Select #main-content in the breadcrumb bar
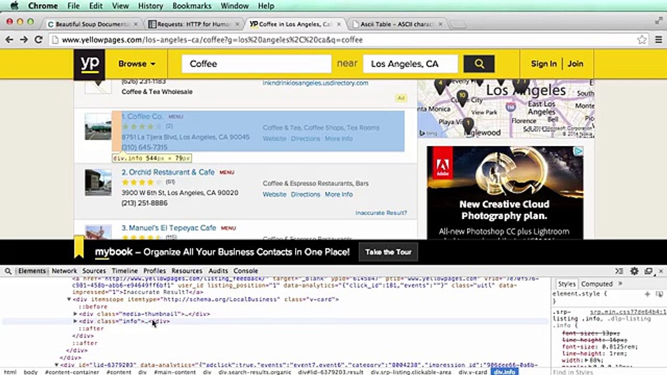The height and width of the screenshot is (375, 667). [175, 372]
